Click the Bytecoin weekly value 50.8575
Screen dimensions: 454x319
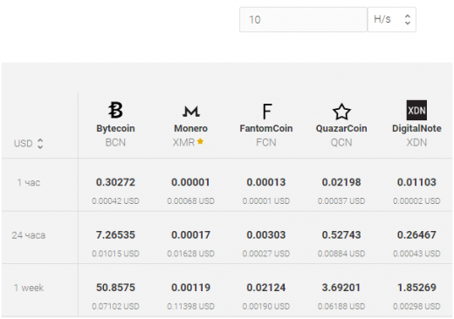pos(115,288)
